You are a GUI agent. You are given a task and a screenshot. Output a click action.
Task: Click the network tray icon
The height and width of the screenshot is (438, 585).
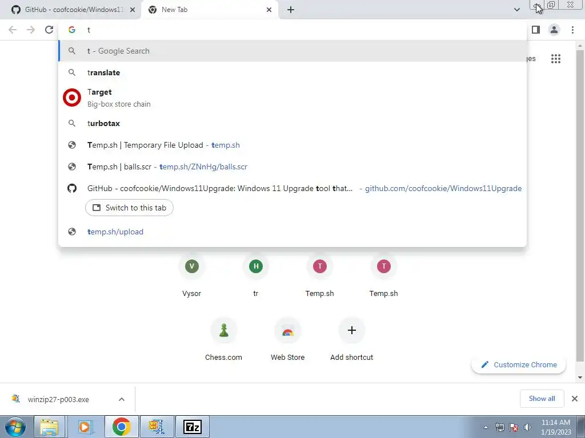coord(499,427)
